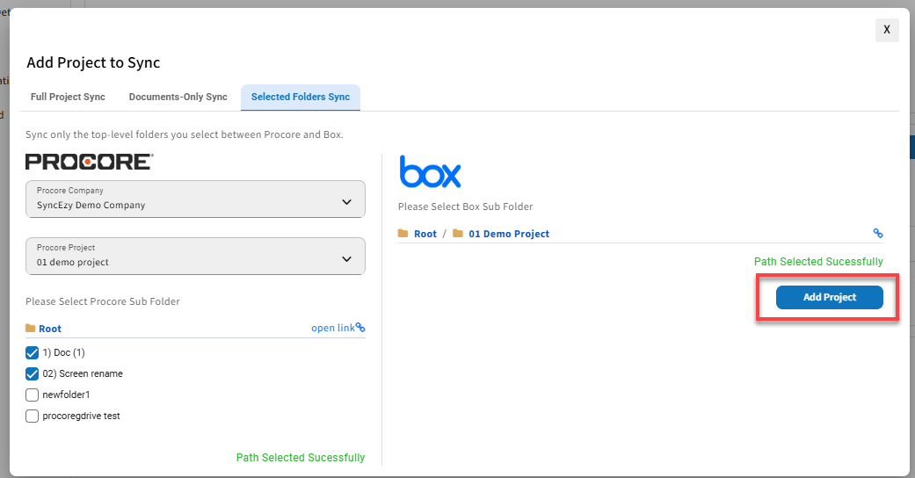This screenshot has width=915, height=478.
Task: Click the 'Add Project to Sync' heading
Action: coord(93,62)
